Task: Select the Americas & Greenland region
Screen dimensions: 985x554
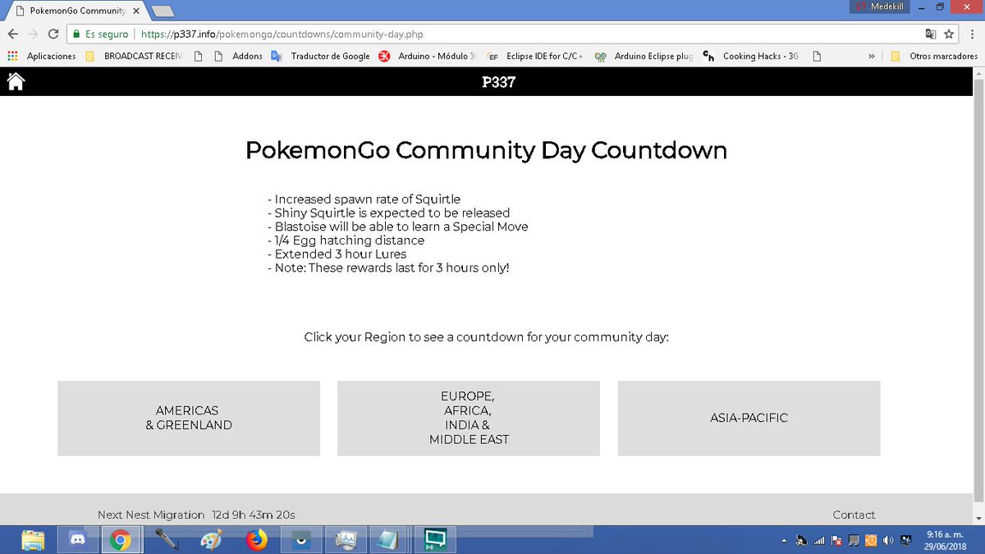Action: pyautogui.click(x=189, y=418)
